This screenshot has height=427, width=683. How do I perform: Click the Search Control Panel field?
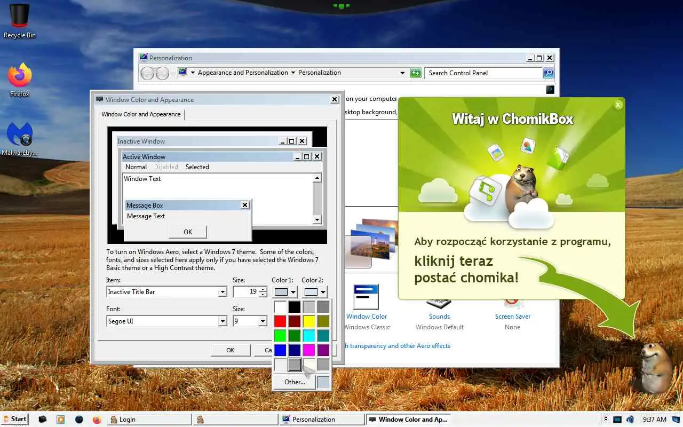pos(484,73)
